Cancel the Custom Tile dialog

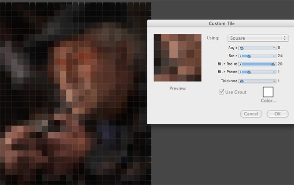(x=251, y=114)
